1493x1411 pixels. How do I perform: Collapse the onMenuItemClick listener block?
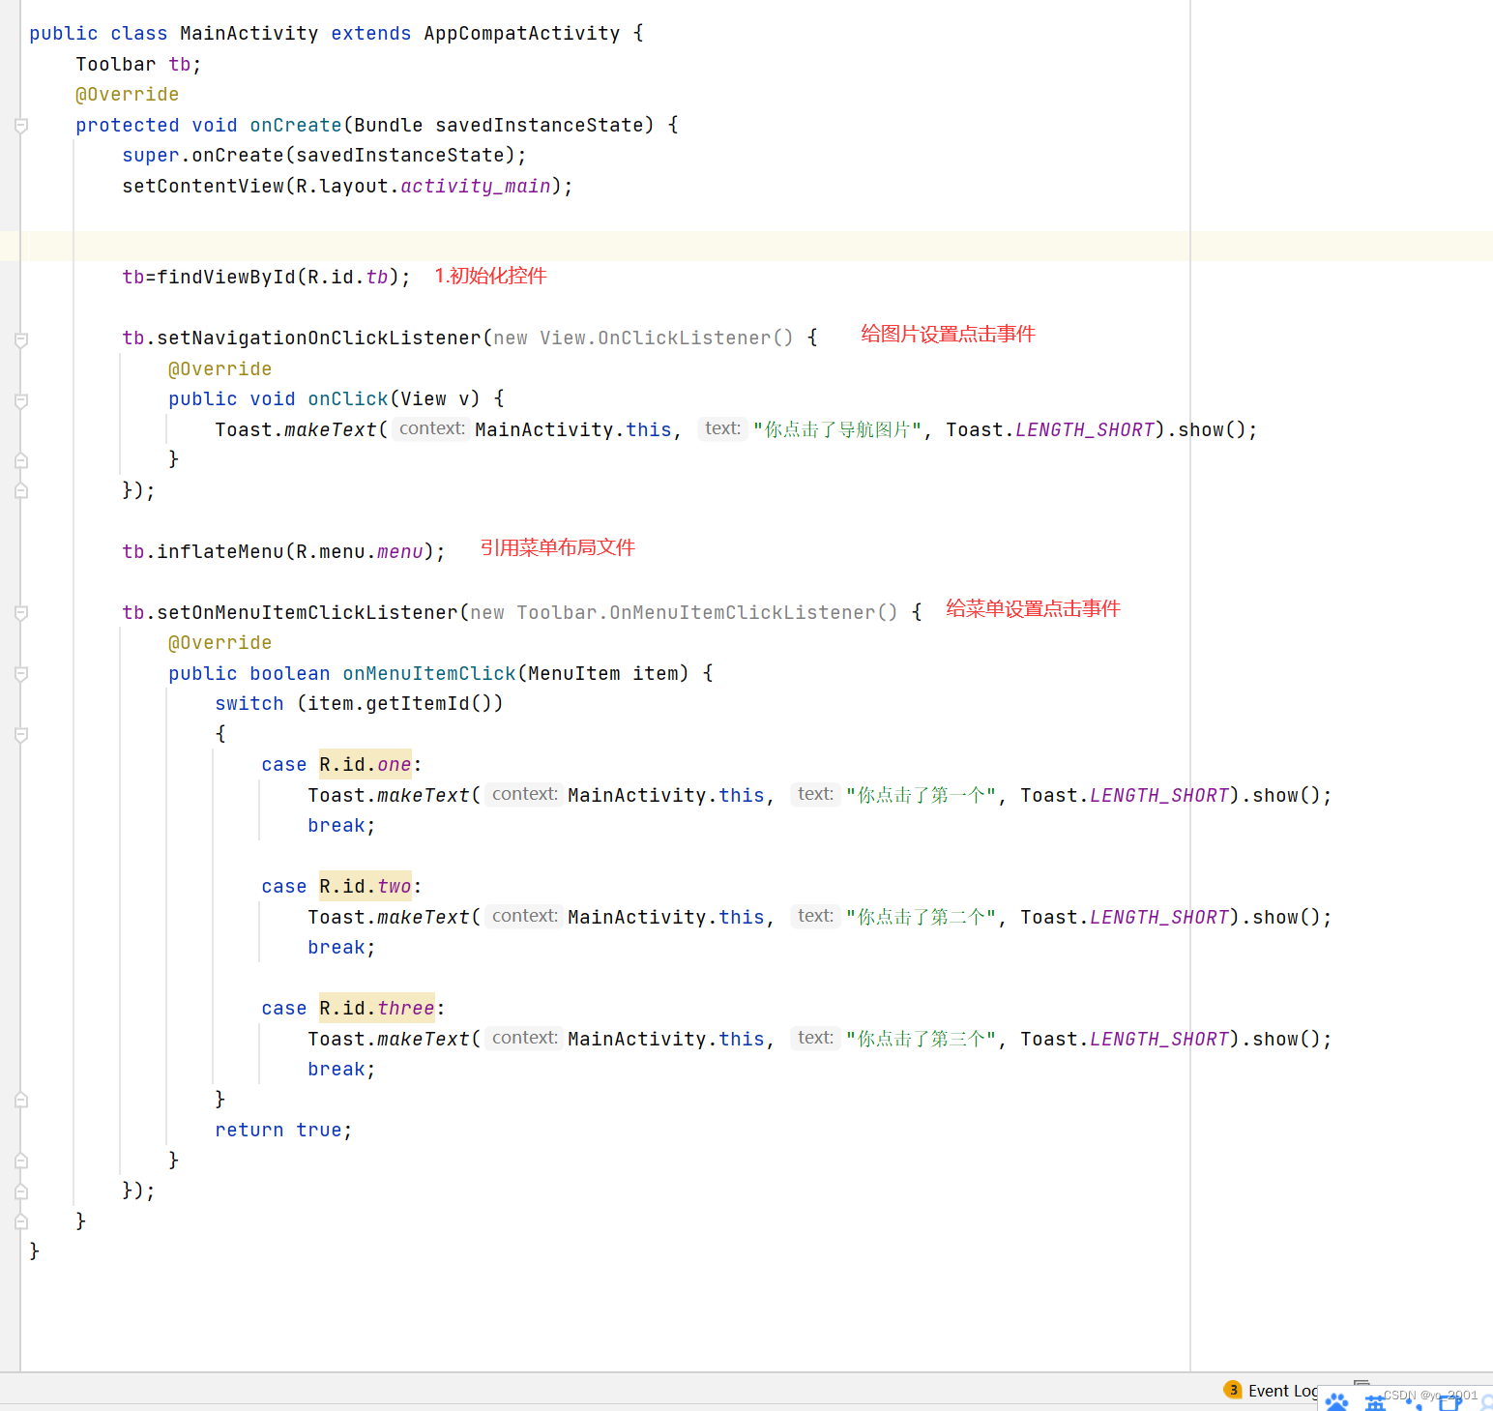(19, 675)
